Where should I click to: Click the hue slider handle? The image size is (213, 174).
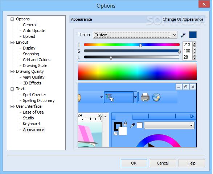140,46
